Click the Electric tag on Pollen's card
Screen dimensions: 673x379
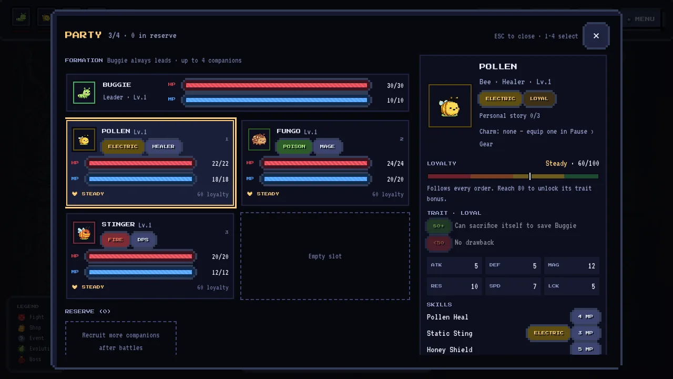(123, 146)
